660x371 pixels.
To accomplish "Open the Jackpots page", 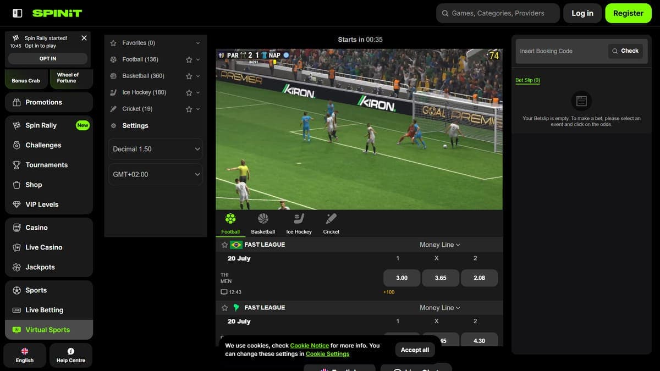I will [49, 267].
